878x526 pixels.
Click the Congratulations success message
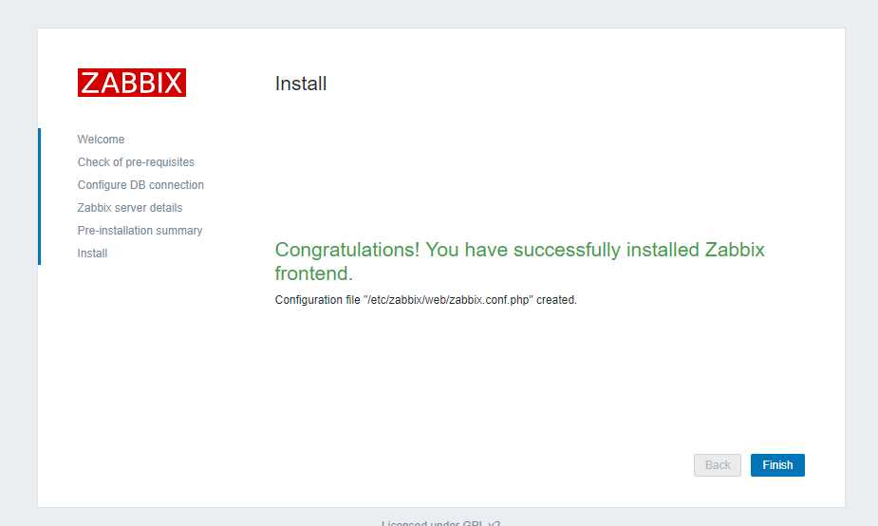(519, 261)
